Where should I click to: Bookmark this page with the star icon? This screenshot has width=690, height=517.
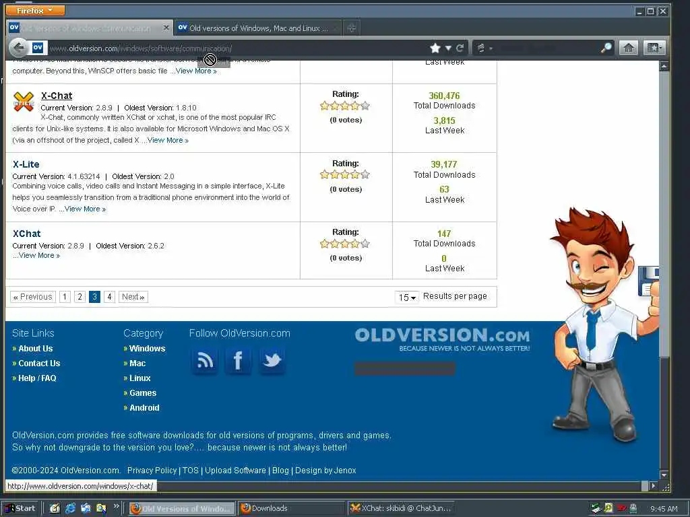(x=435, y=48)
